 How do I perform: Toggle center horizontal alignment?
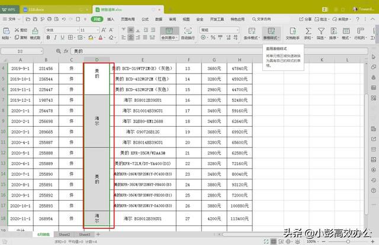(130, 37)
